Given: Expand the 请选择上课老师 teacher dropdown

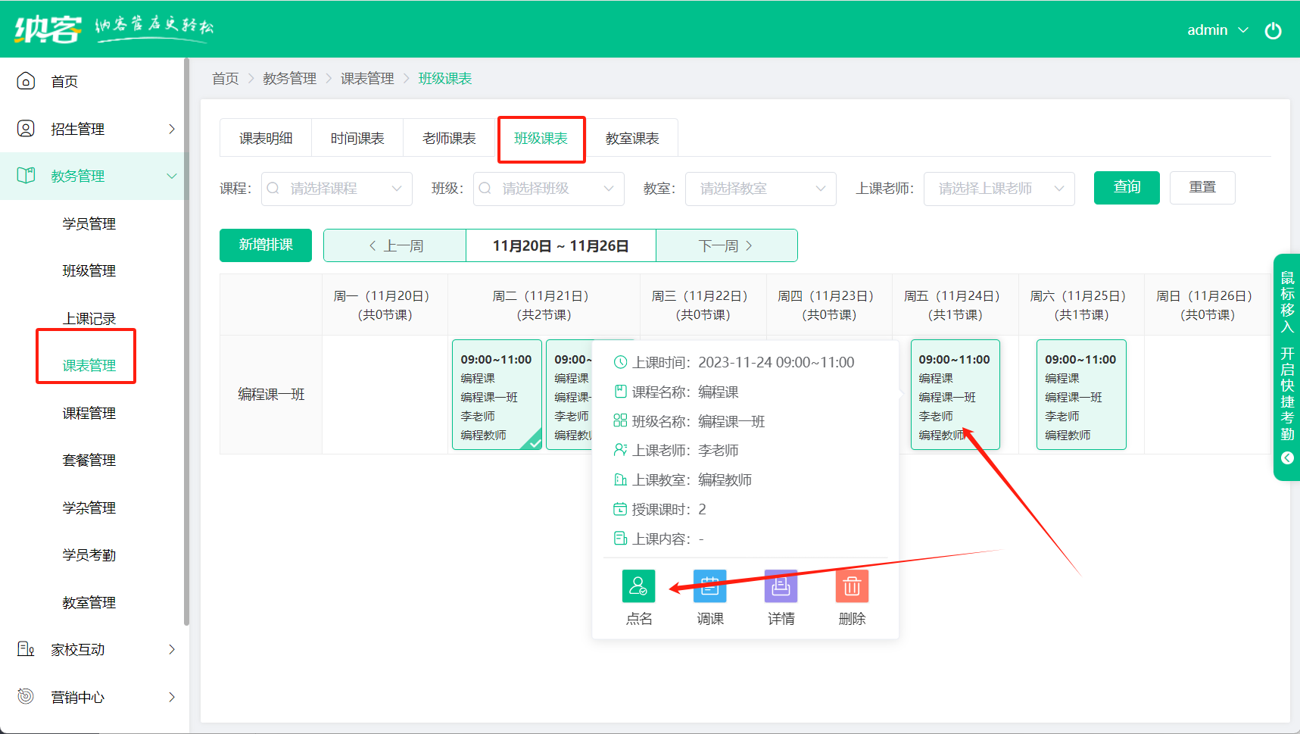Looking at the screenshot, I should click(x=999, y=189).
